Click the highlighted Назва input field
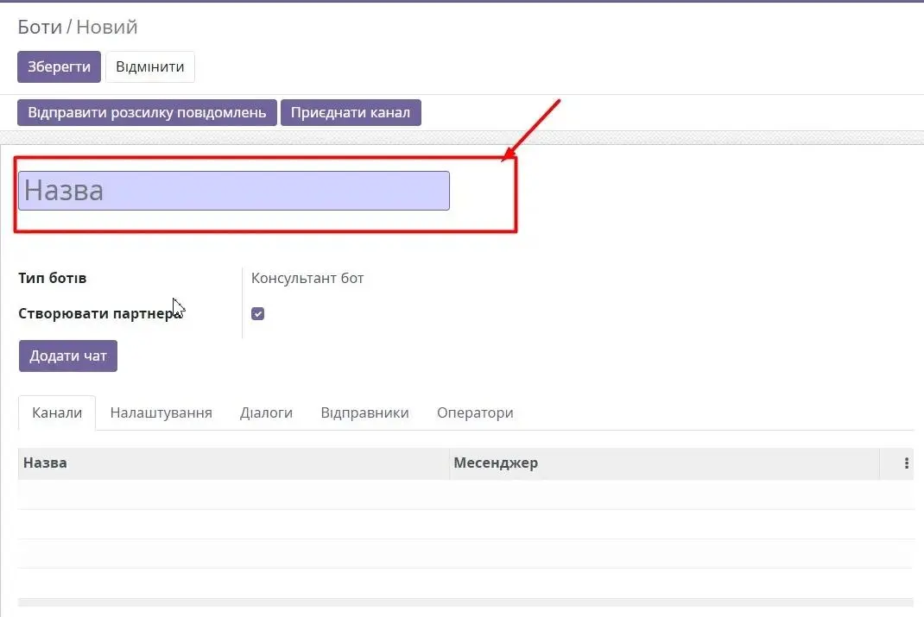 click(x=233, y=190)
